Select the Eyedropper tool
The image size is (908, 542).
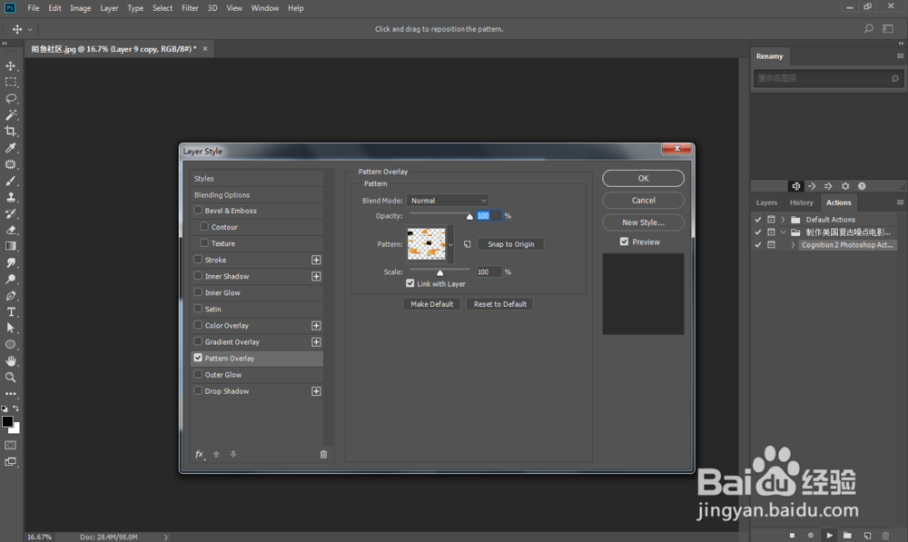click(10, 148)
